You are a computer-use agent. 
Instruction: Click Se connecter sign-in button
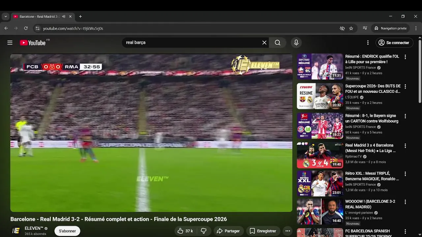[394, 42]
